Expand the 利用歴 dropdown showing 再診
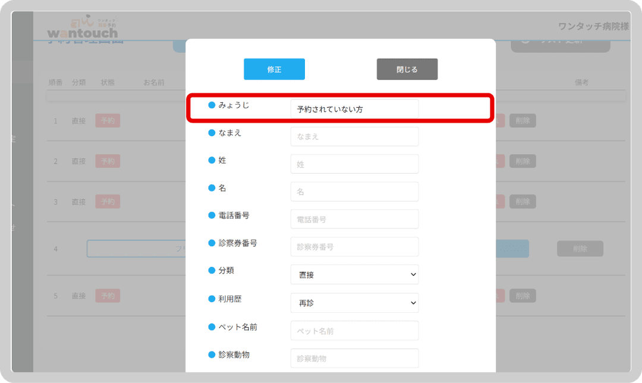Image resolution: width=642 pixels, height=383 pixels. [354, 303]
